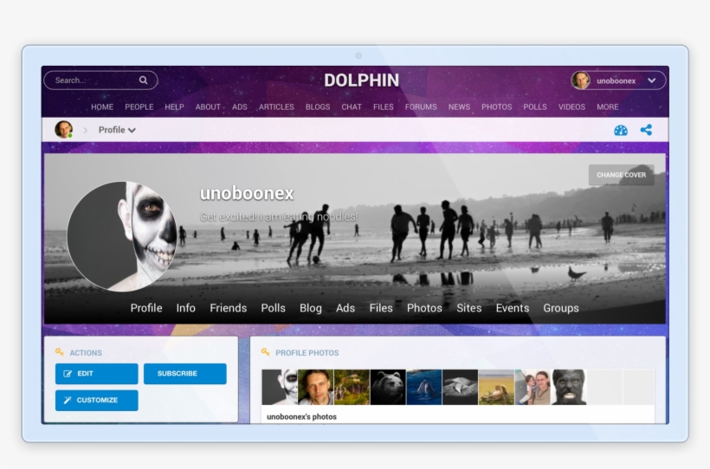Click the unoboonex's photos album title
The width and height of the screenshot is (710, 469).
[301, 416]
